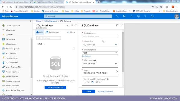Open directory and subscription filter icon
Screen dimensions: 180x101
(124, 16)
